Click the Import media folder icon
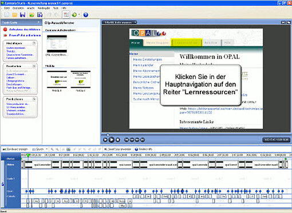 (31, 15)
